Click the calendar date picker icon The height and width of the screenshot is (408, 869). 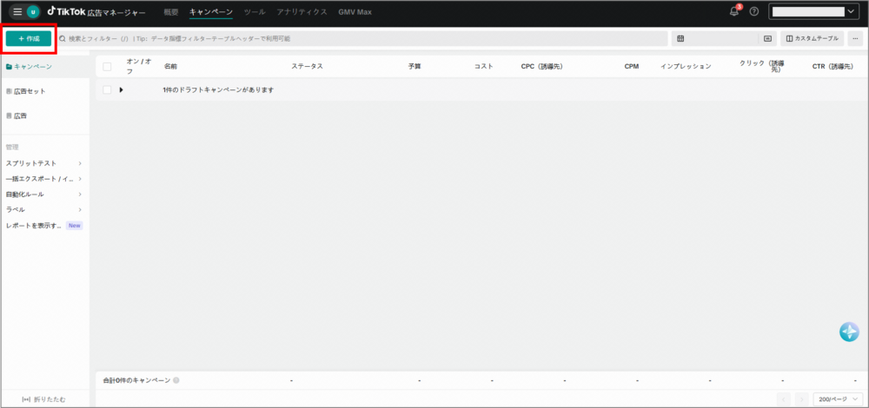tap(680, 39)
